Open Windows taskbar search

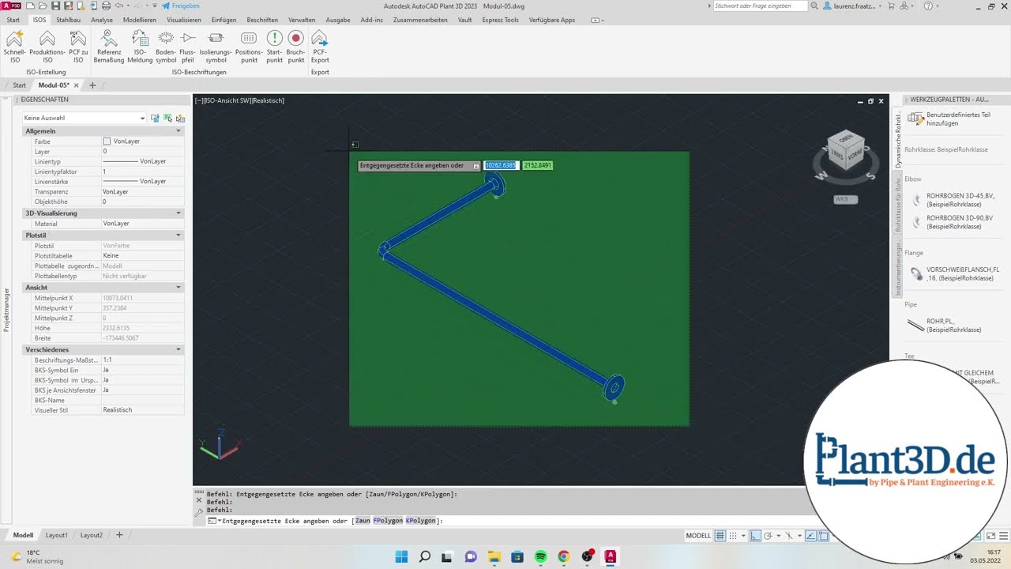pos(425,556)
